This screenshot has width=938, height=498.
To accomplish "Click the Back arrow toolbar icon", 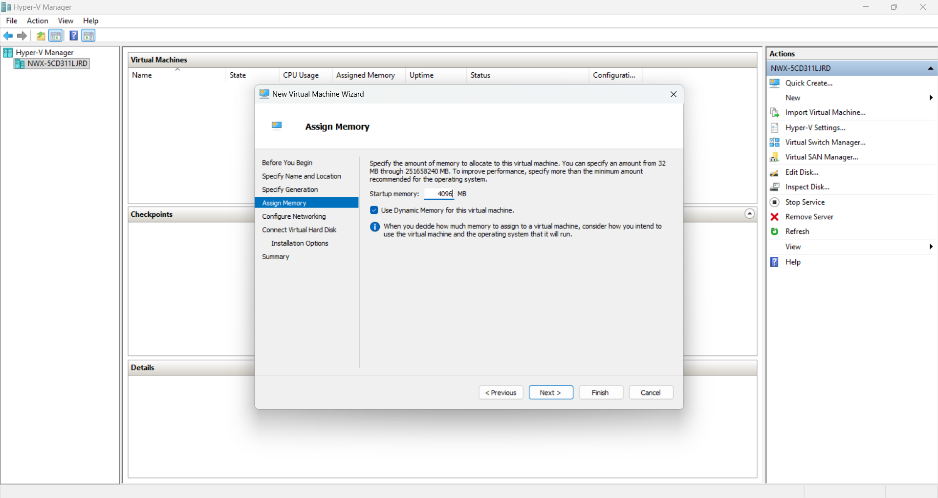I will click(8, 36).
